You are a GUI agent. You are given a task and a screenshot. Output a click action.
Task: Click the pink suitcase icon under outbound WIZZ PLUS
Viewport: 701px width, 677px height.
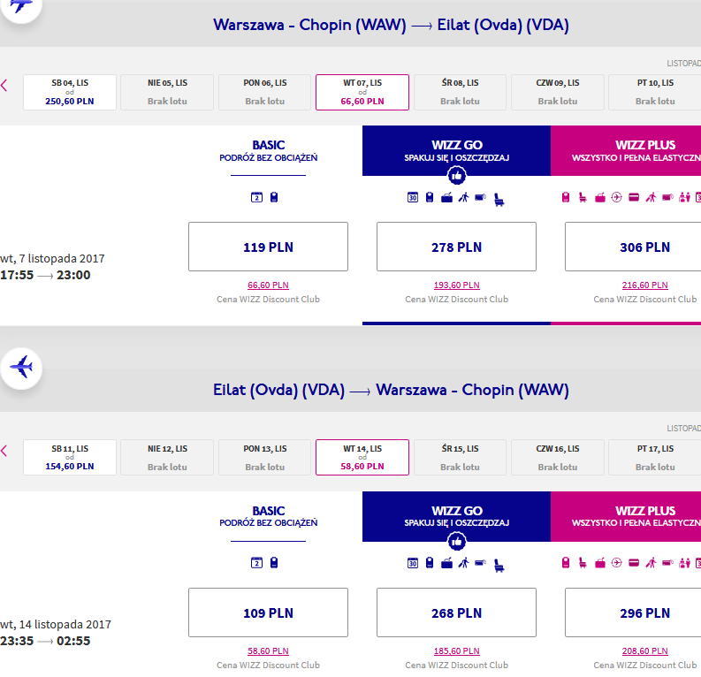pos(600,197)
